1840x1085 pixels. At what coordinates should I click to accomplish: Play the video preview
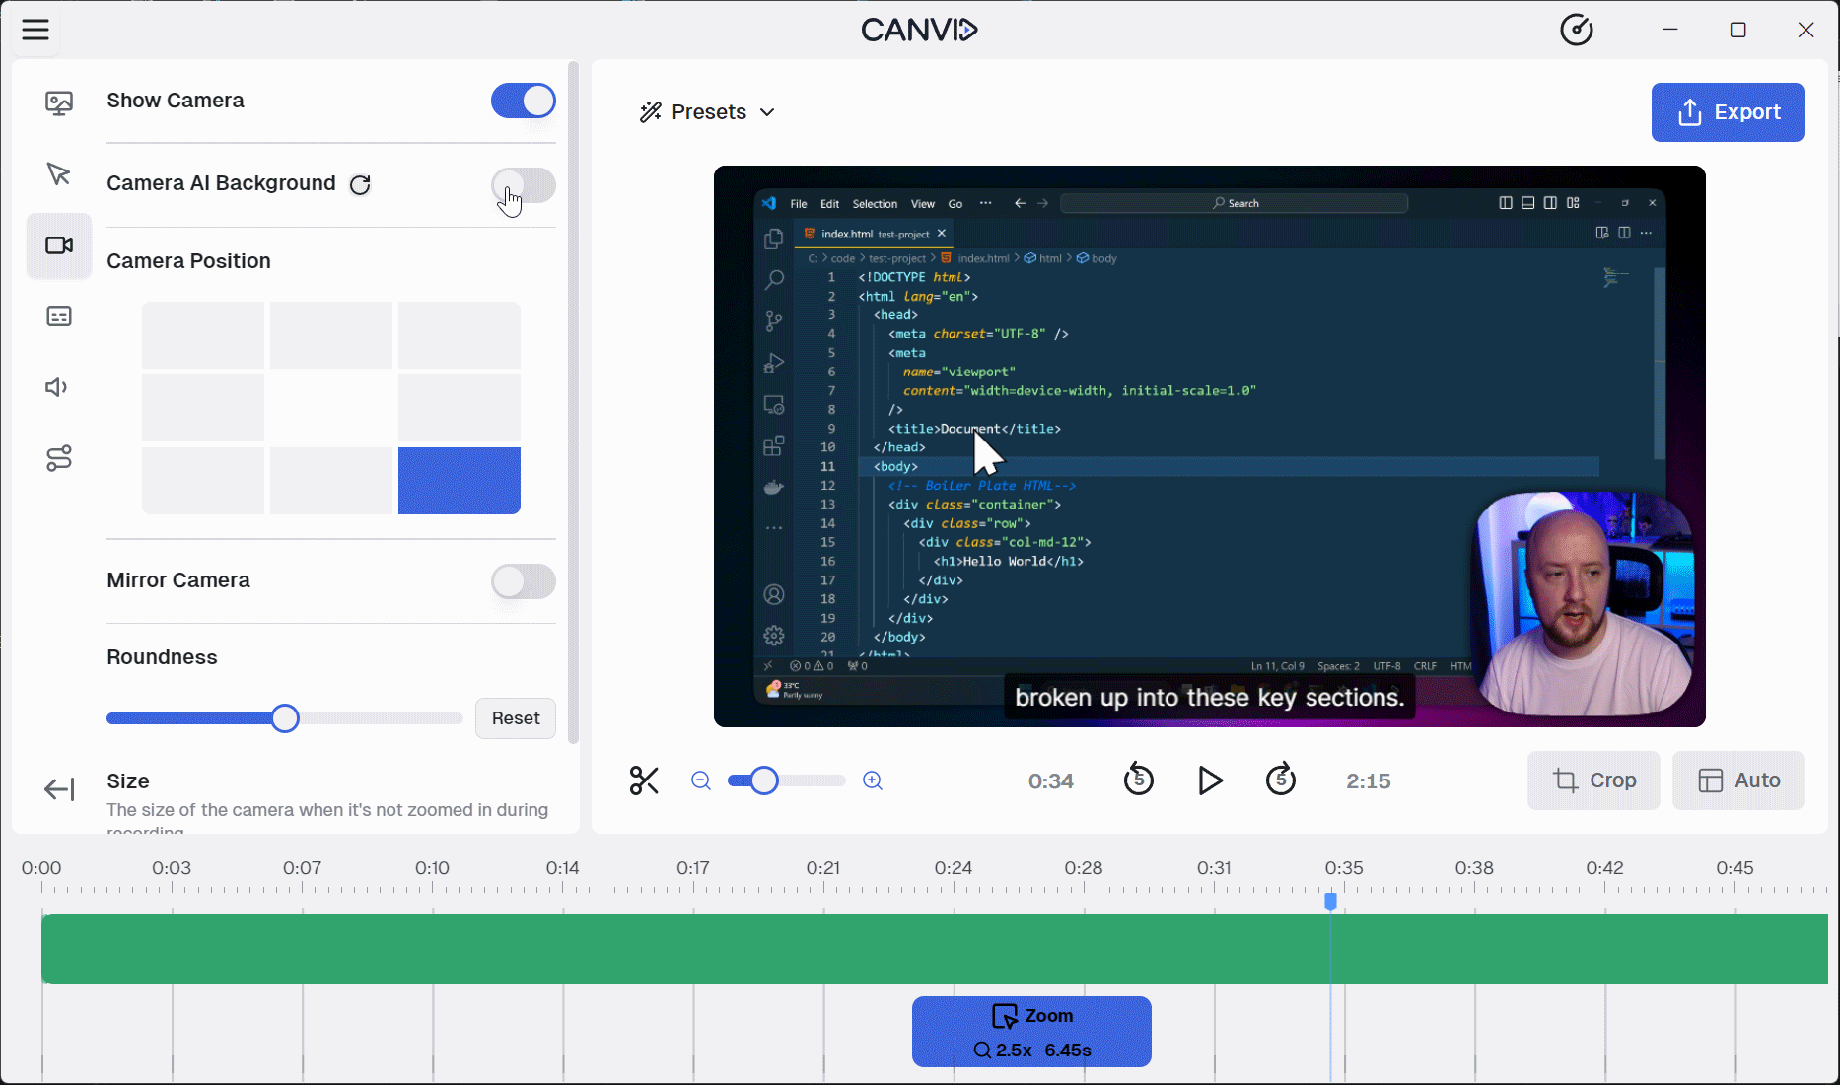pyautogui.click(x=1210, y=780)
